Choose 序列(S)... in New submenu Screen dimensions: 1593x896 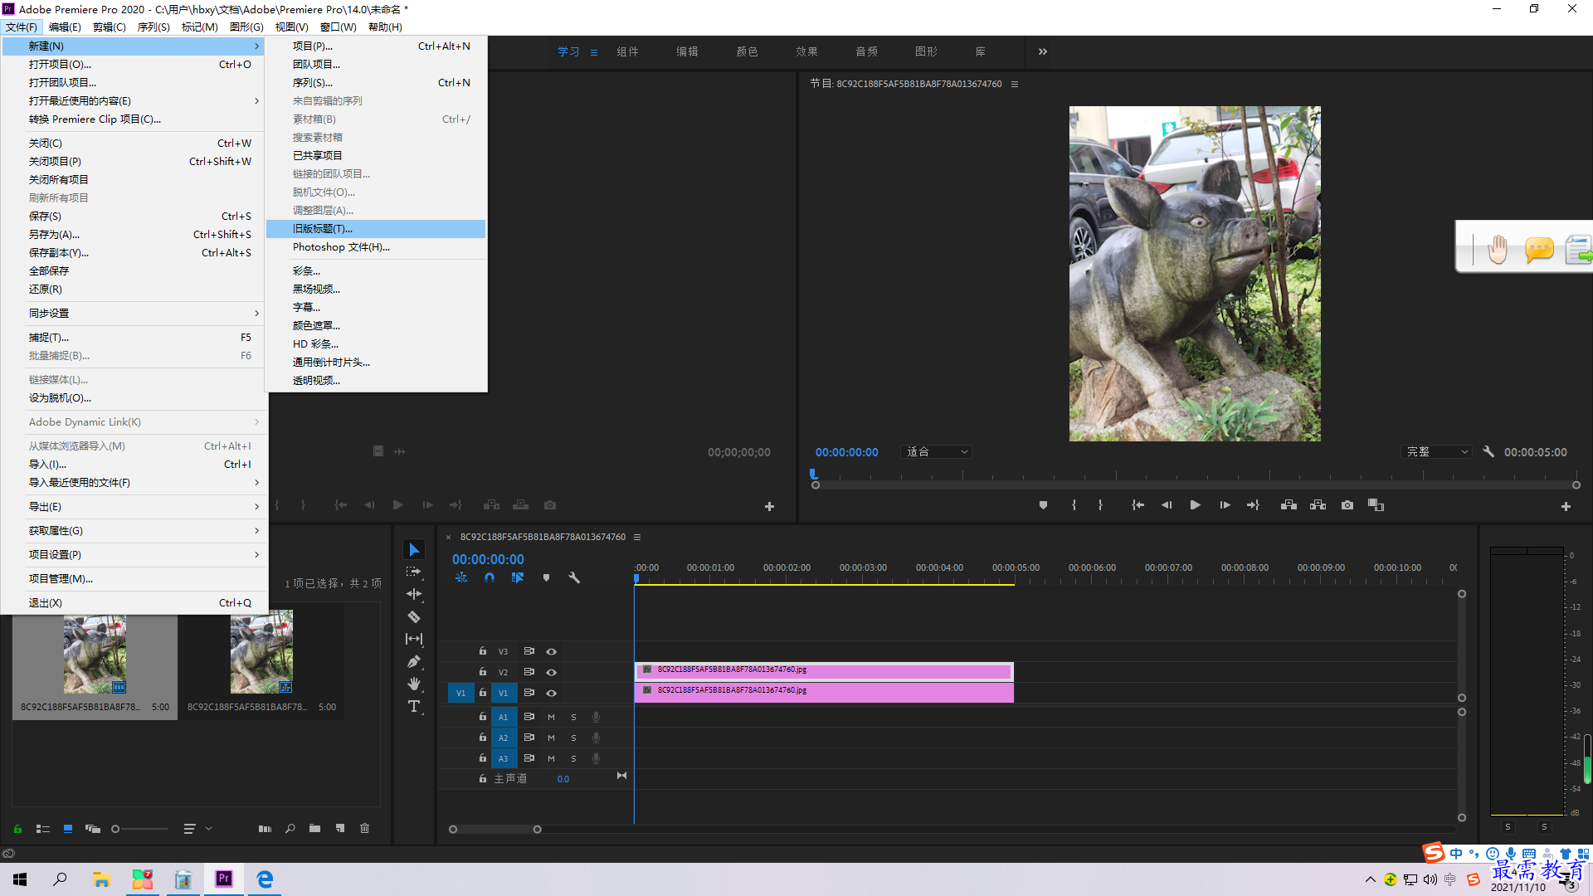376,82
